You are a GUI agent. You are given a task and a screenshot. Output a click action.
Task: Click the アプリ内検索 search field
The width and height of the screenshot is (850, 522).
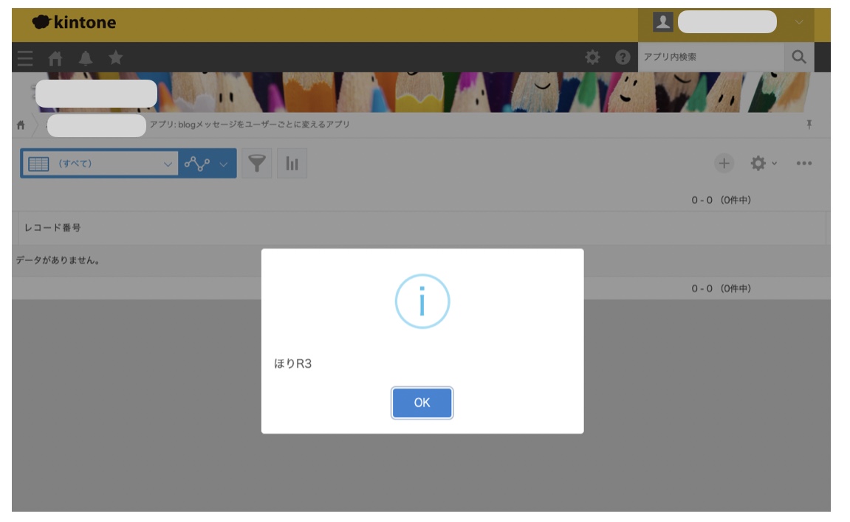pos(710,57)
